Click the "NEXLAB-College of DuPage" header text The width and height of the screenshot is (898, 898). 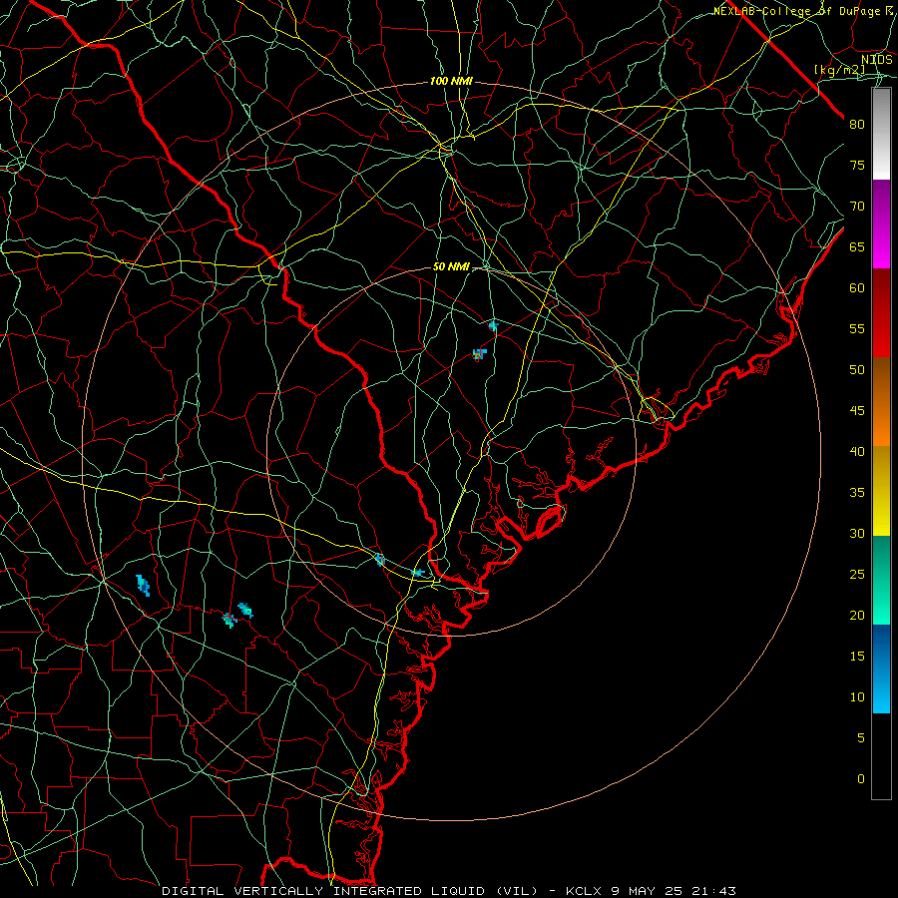pyautogui.click(x=796, y=11)
